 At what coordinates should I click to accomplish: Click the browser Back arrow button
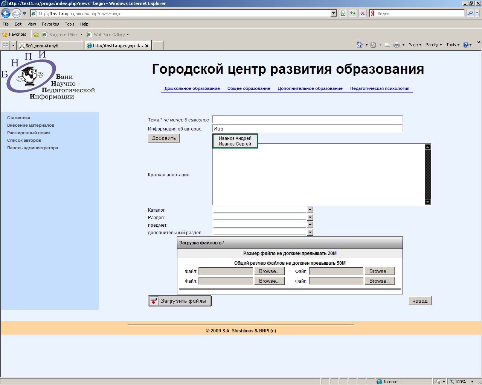[6, 14]
